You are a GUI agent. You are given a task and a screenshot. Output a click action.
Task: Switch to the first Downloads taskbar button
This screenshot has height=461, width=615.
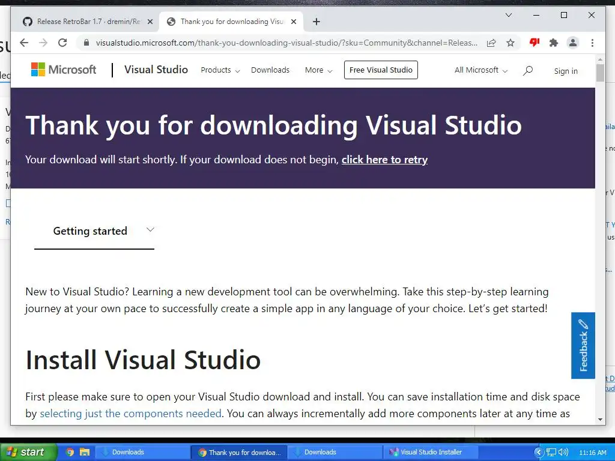coord(142,453)
